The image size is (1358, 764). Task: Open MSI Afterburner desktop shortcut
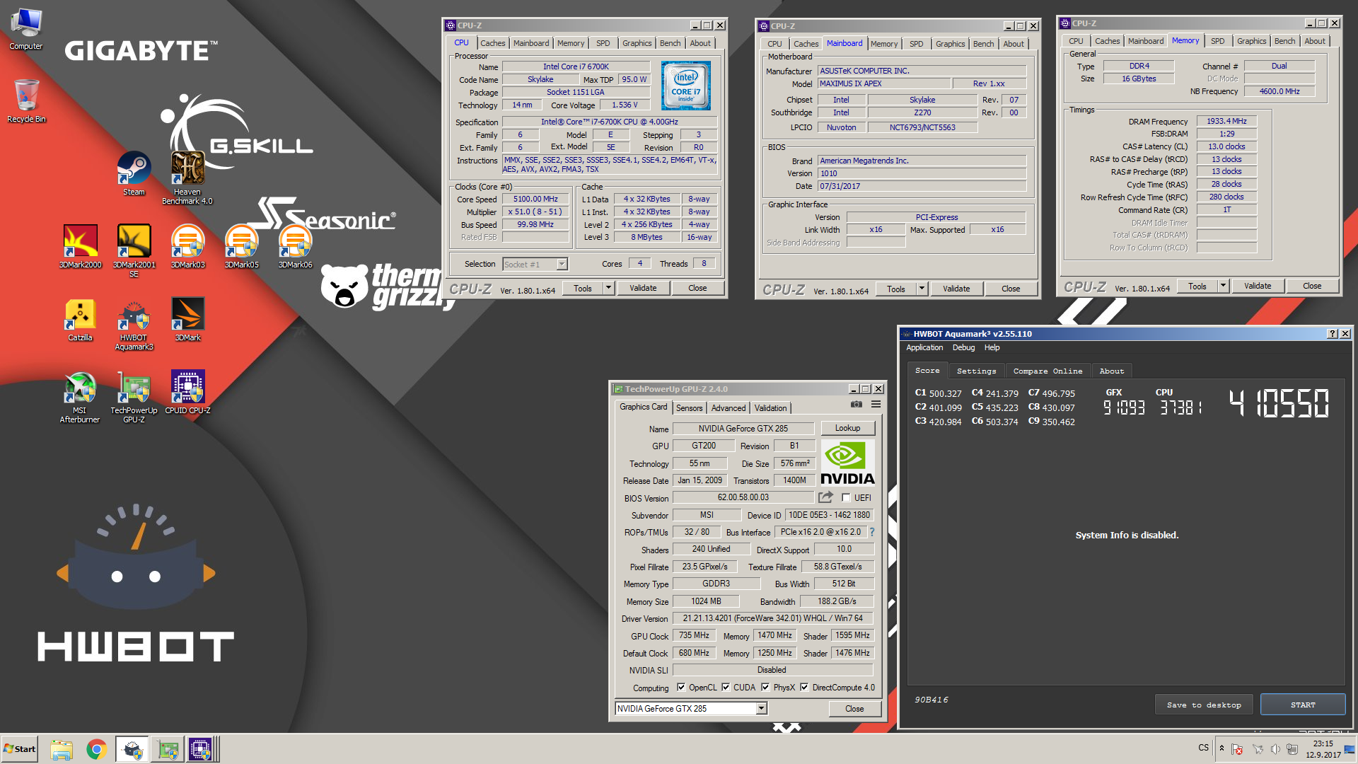(80, 397)
